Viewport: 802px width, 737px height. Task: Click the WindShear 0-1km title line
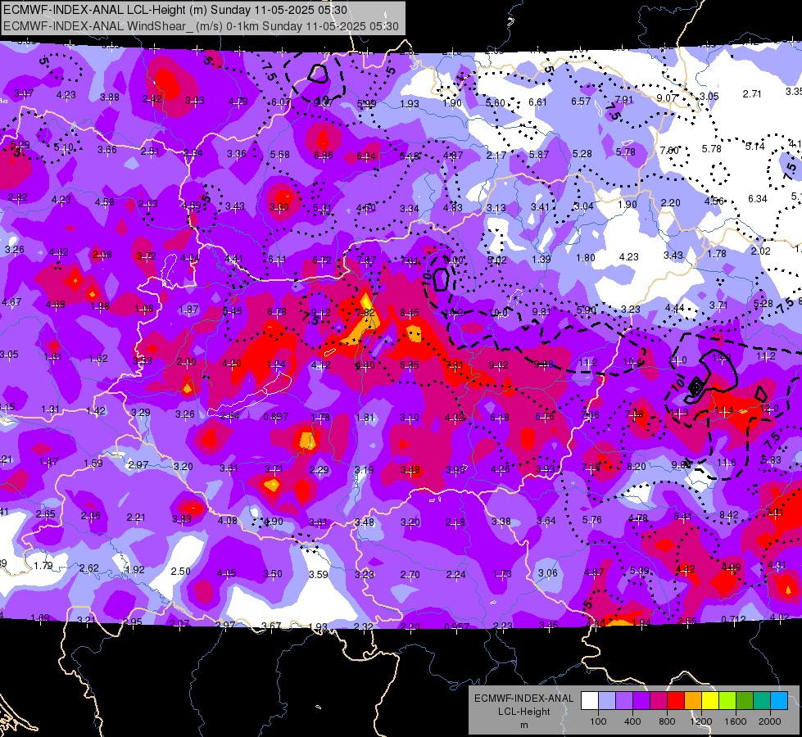201,26
